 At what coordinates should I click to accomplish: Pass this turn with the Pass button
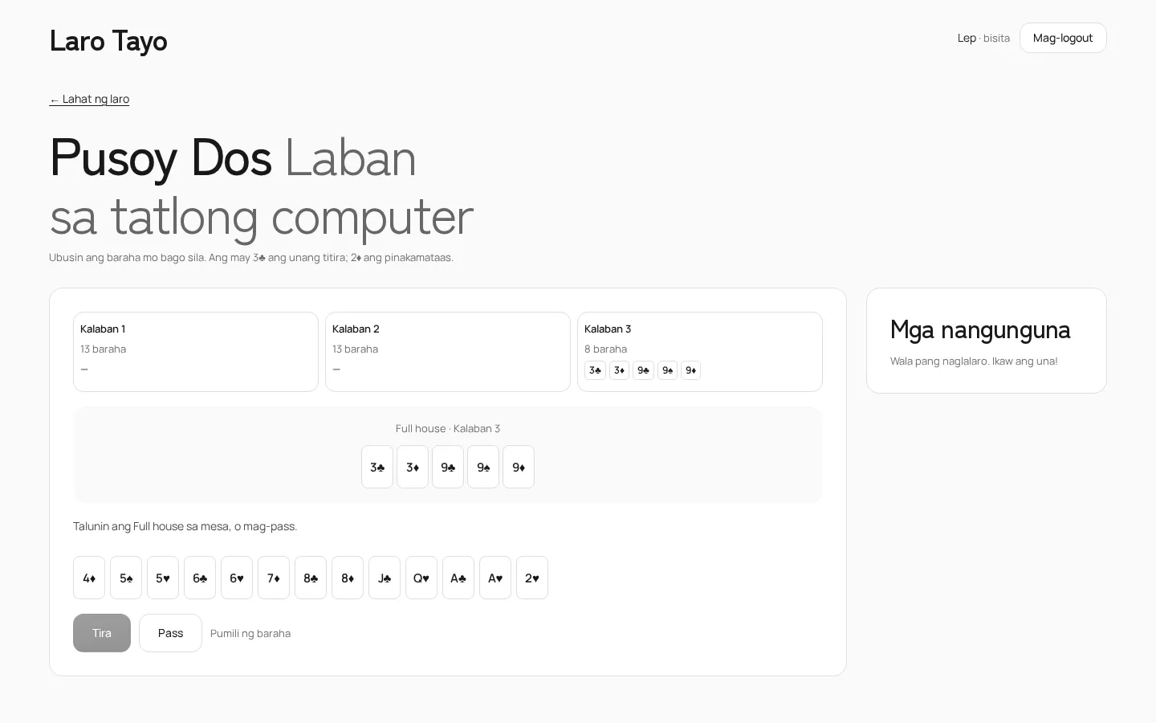click(x=170, y=633)
